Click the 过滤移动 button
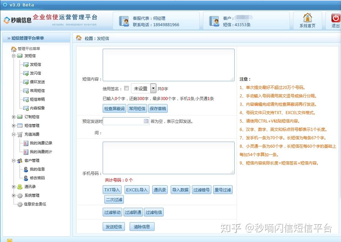This screenshot has height=242, width=341. (112, 212)
